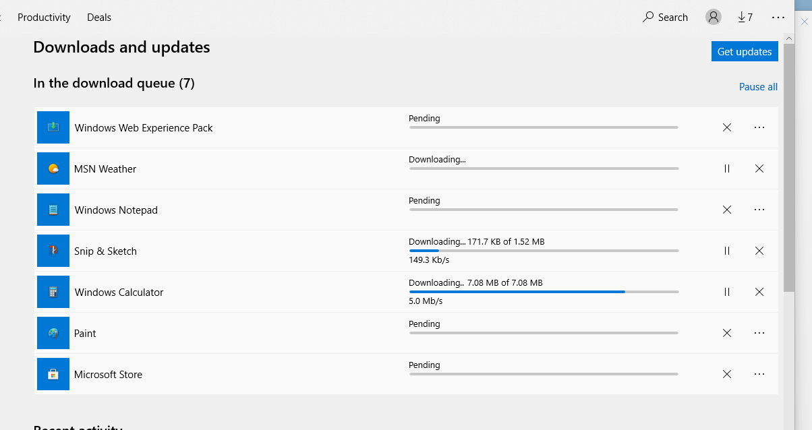Pause the Windows Calculator download
The image size is (812, 430).
[727, 292]
